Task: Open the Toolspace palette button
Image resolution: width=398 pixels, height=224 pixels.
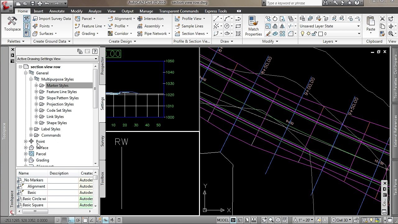Action: pos(12,24)
